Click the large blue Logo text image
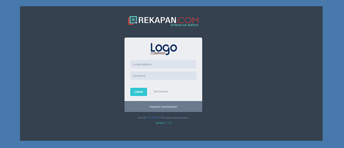Image resolution: width=344 pixels, height=148 pixels. 164,48
